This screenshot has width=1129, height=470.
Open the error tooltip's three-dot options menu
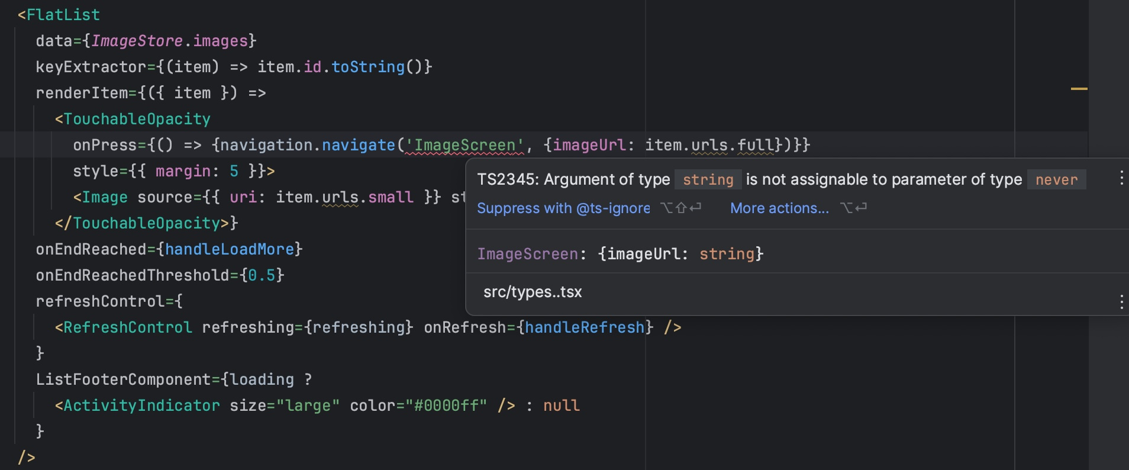pyautogui.click(x=1121, y=178)
